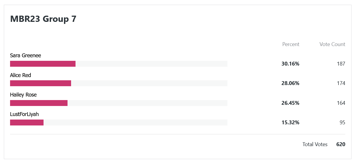Image resolution: width=353 pixels, height=160 pixels.
Task: Click the 620 total votes number
Action: point(341,144)
